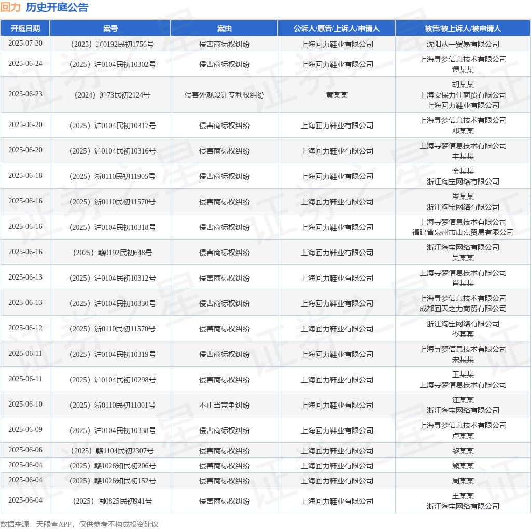The height and width of the screenshot is (529, 531).
Task: Click case number 沪0104民初10317号
Action: pos(113,126)
